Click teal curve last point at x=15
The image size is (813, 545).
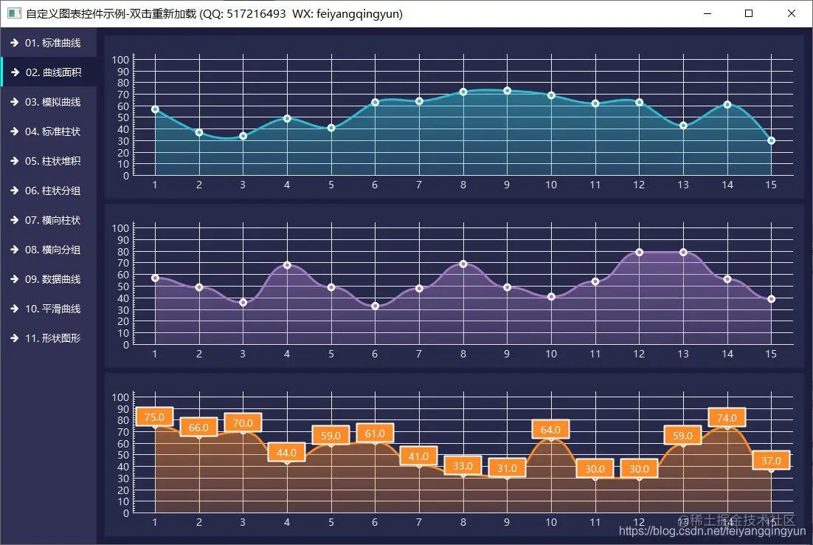point(772,140)
